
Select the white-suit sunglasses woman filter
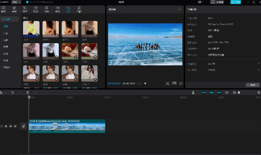point(89,73)
